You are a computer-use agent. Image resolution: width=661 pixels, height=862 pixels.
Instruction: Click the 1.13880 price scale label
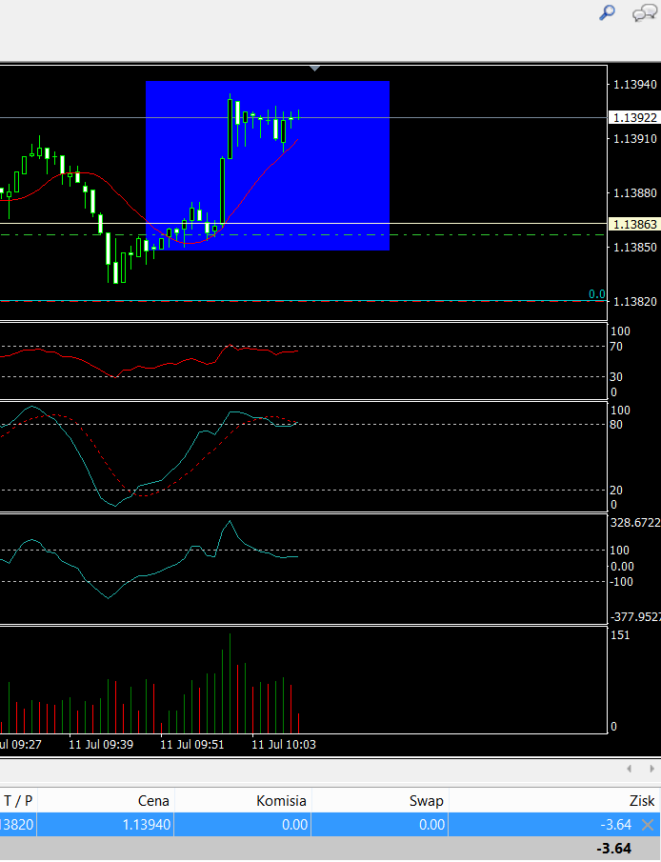click(635, 193)
